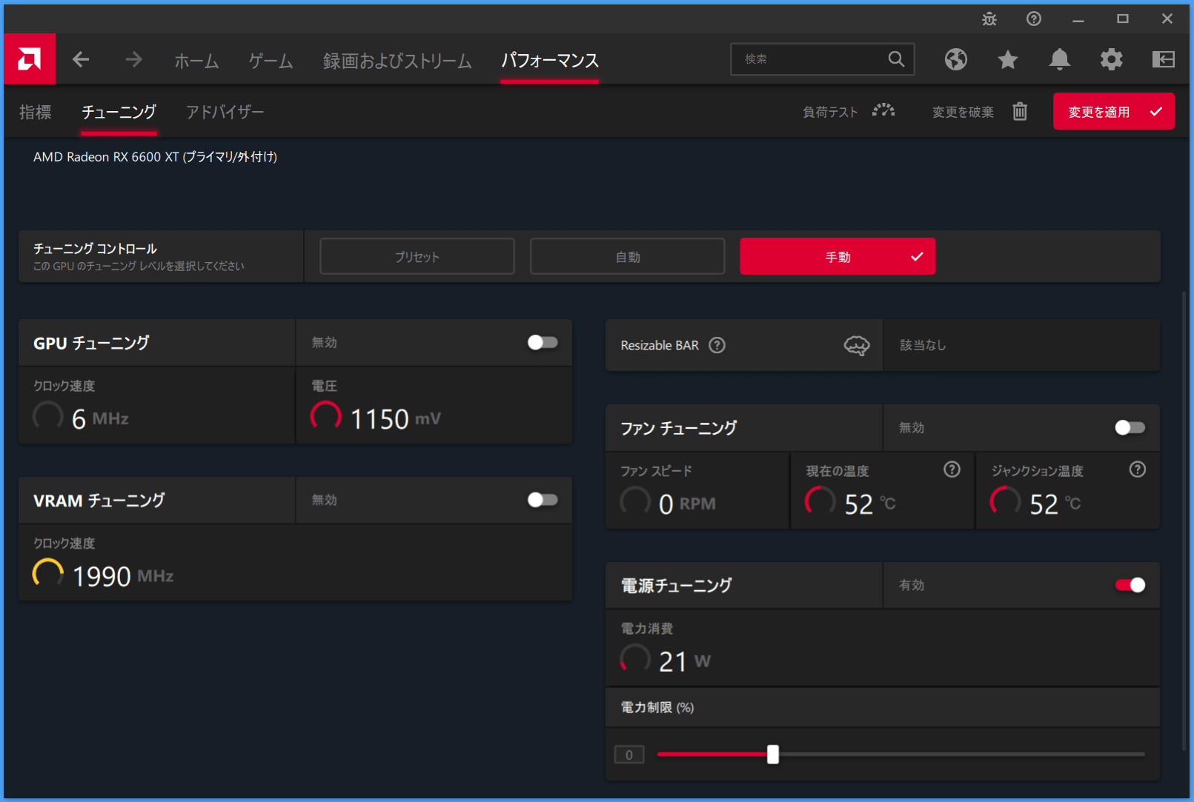Image resolution: width=1194 pixels, height=802 pixels.
Task: Click the 変更を適用 button
Action: tap(1114, 112)
